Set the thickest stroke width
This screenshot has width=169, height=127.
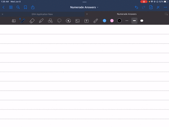[x=142, y=21]
